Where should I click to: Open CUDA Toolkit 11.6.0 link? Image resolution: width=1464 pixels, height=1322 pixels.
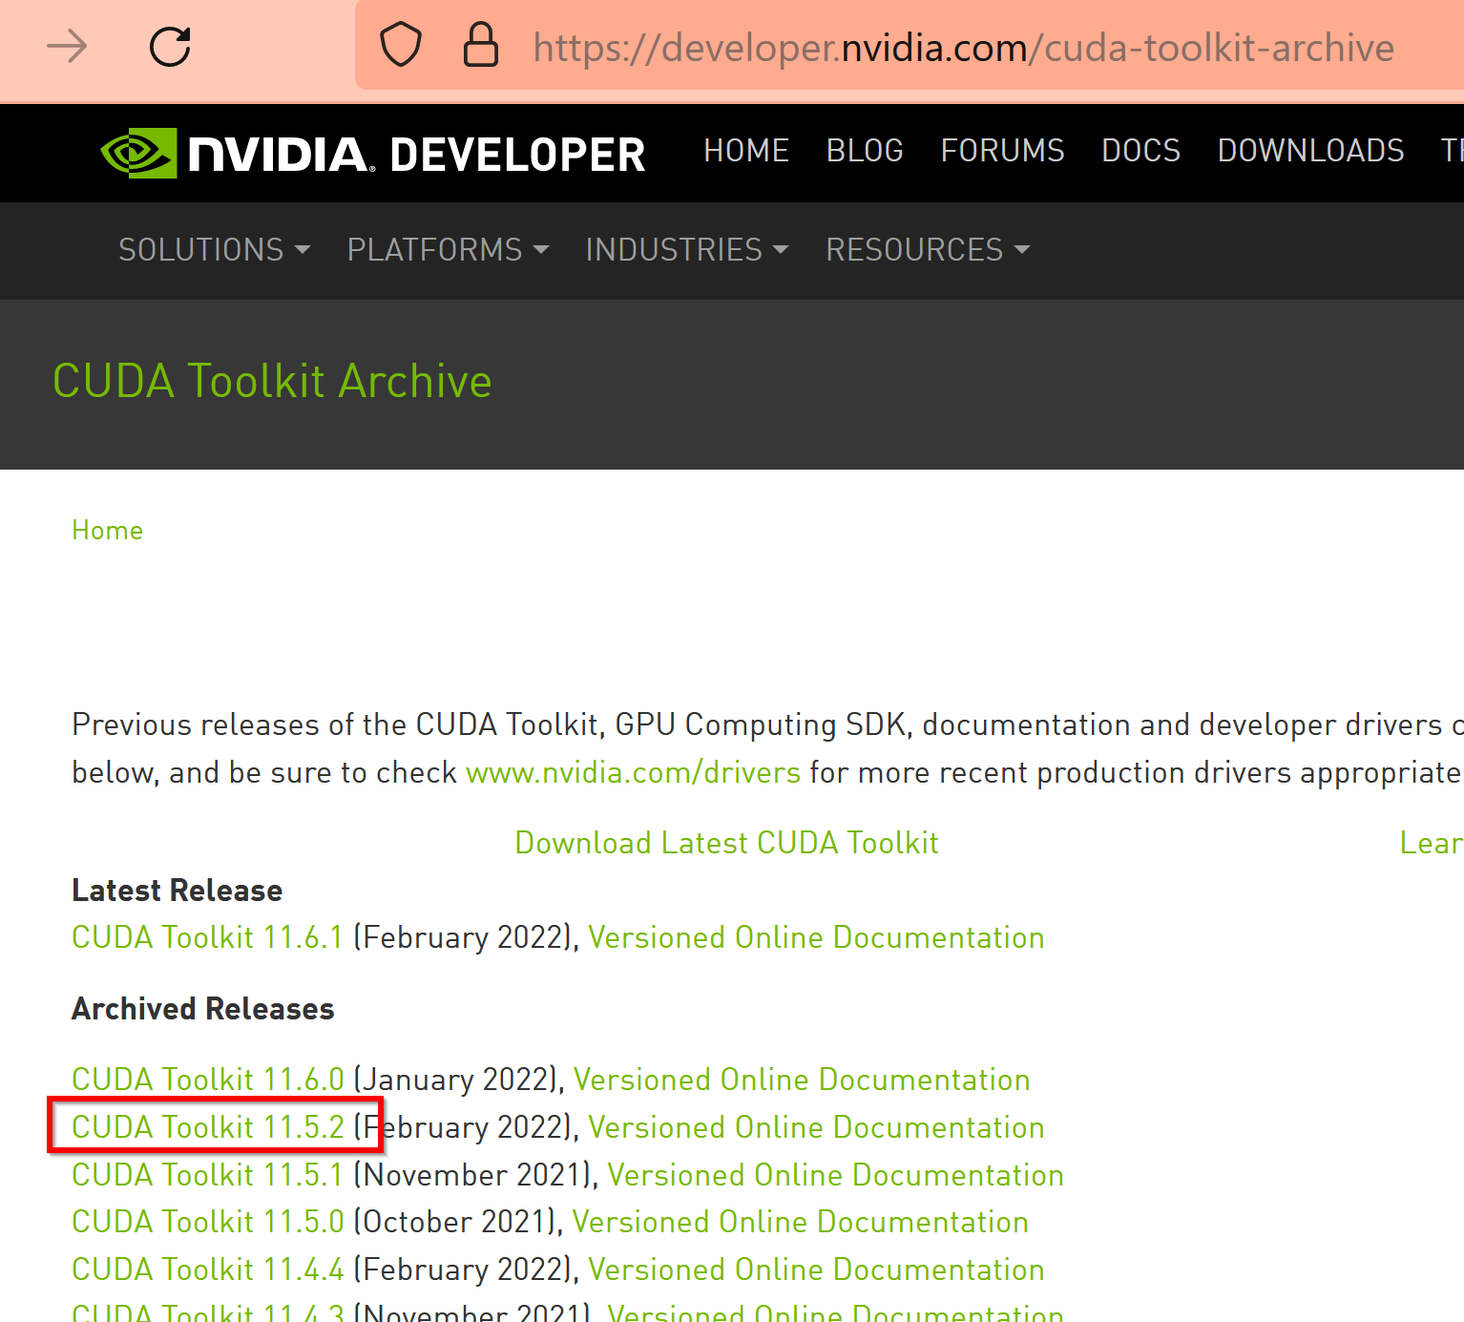[208, 1080]
